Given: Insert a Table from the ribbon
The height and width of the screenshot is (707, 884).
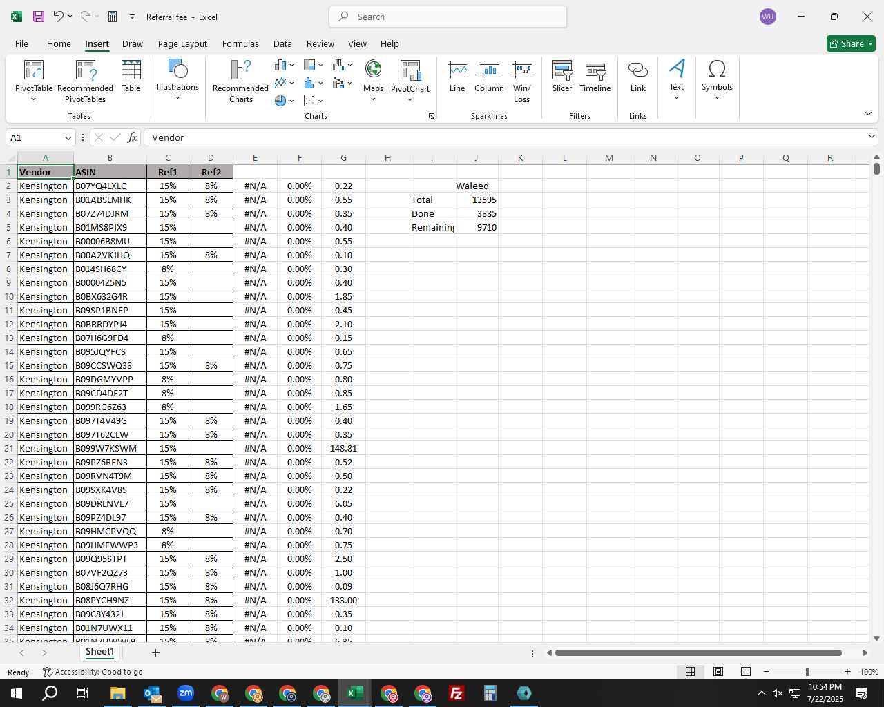Looking at the screenshot, I should point(131,76).
